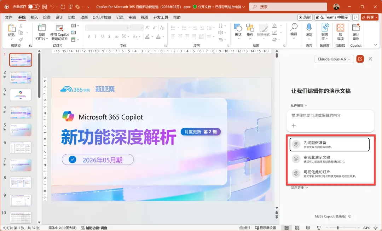This screenshot has width=382, height=231.
Task: Open the 切换 tab
Action: click(71, 17)
